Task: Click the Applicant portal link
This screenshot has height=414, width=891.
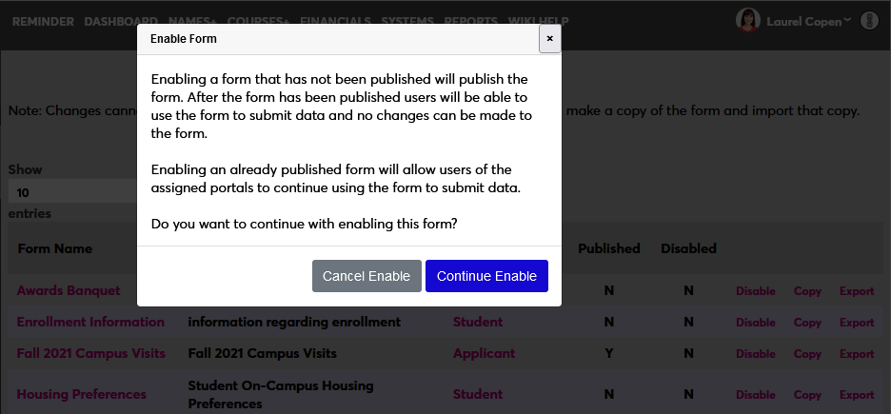Action: click(x=485, y=353)
